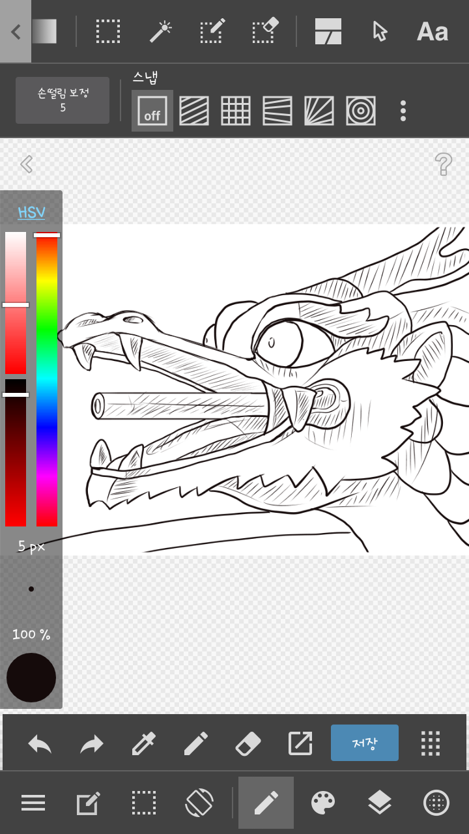This screenshot has height=834, width=469.
Task: Select the gradient tool in top toolbar
Action: click(44, 31)
